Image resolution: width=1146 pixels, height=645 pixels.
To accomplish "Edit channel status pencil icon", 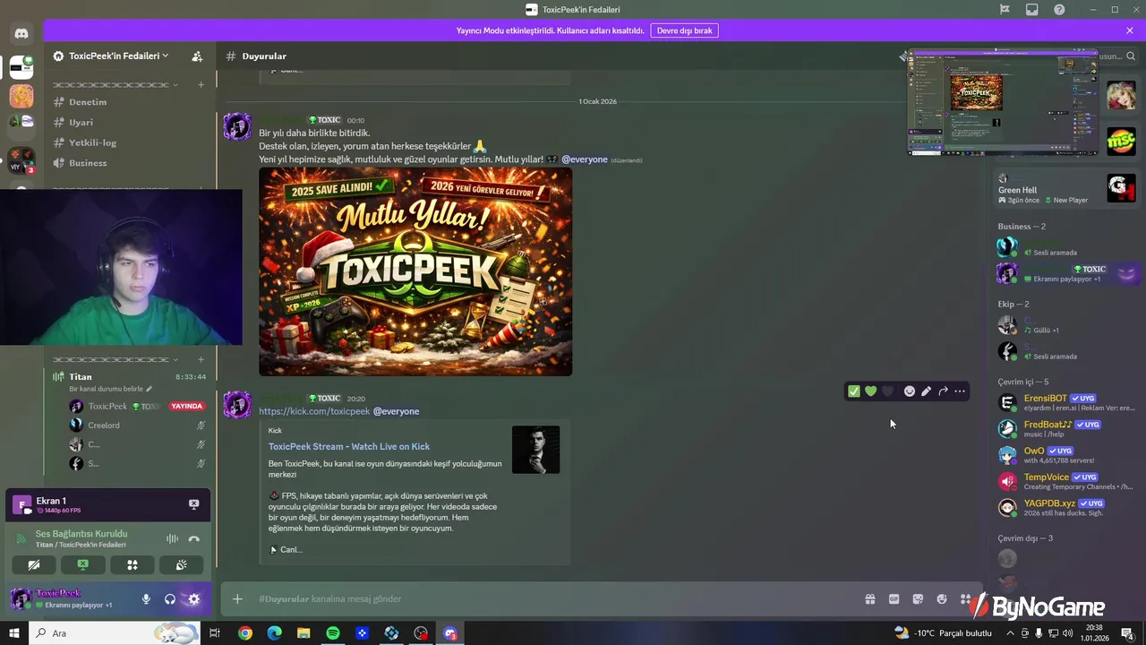I will pos(150,389).
